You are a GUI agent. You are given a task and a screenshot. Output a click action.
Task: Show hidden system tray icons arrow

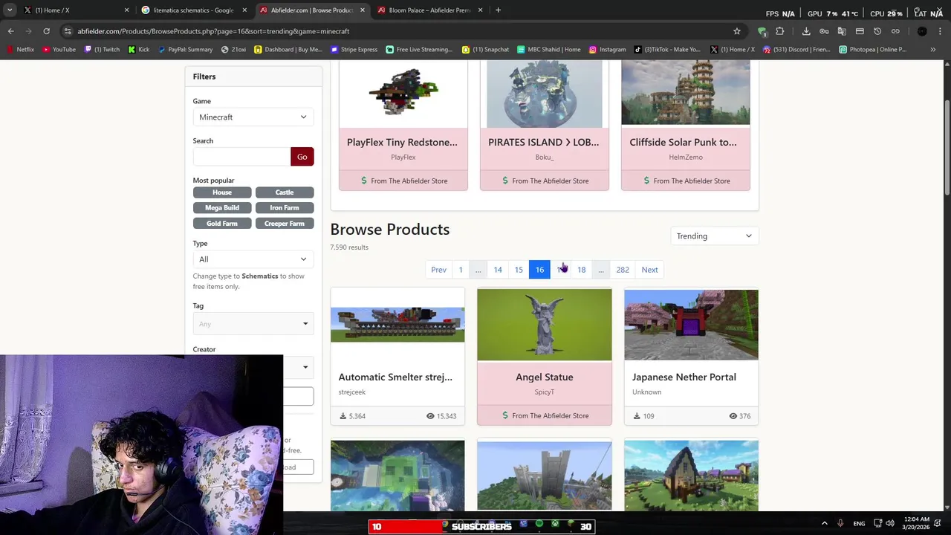pyautogui.click(x=824, y=523)
